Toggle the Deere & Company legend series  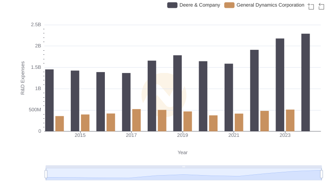pyautogui.click(x=193, y=5)
